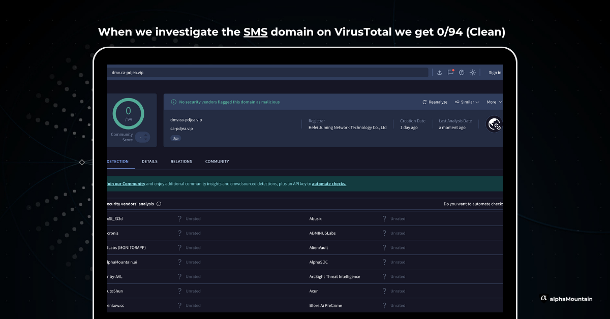Click the globe link domain icon
The height and width of the screenshot is (319, 610).
(x=494, y=124)
